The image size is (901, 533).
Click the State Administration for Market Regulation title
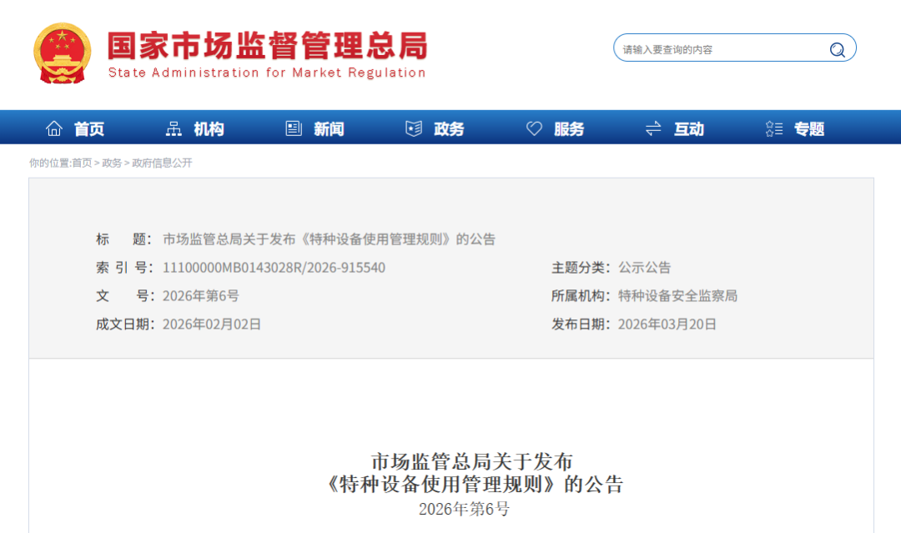[x=264, y=73]
